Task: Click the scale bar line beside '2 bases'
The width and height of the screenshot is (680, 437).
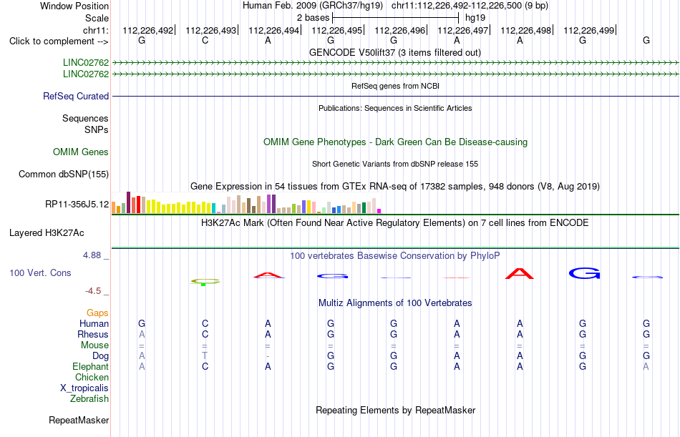Action: [396, 18]
